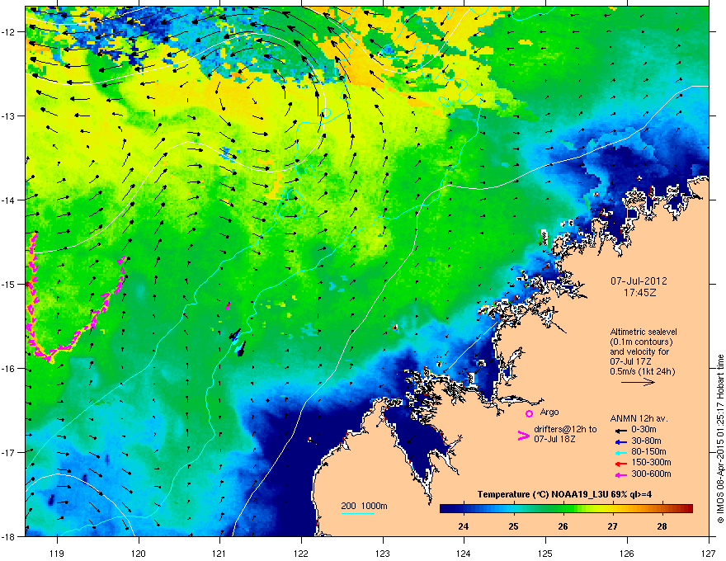
Task: Click the small magenta mooring arrow near 15.2S
Action: pyautogui.click(x=228, y=305)
